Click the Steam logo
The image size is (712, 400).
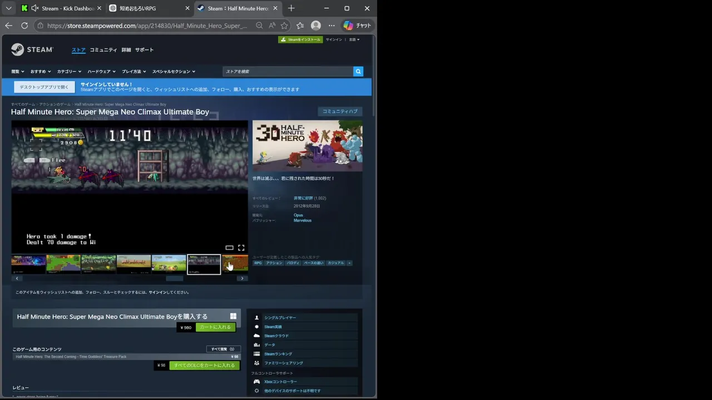point(32,49)
